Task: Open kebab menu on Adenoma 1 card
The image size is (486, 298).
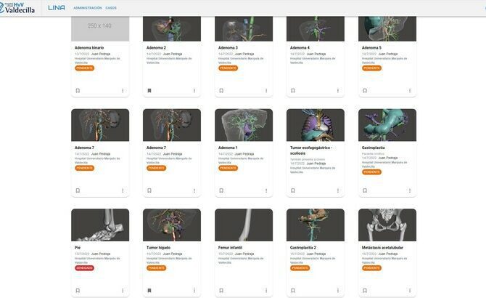Action: tap(266, 190)
